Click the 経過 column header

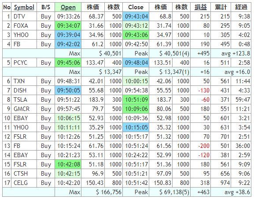click(x=241, y=7)
